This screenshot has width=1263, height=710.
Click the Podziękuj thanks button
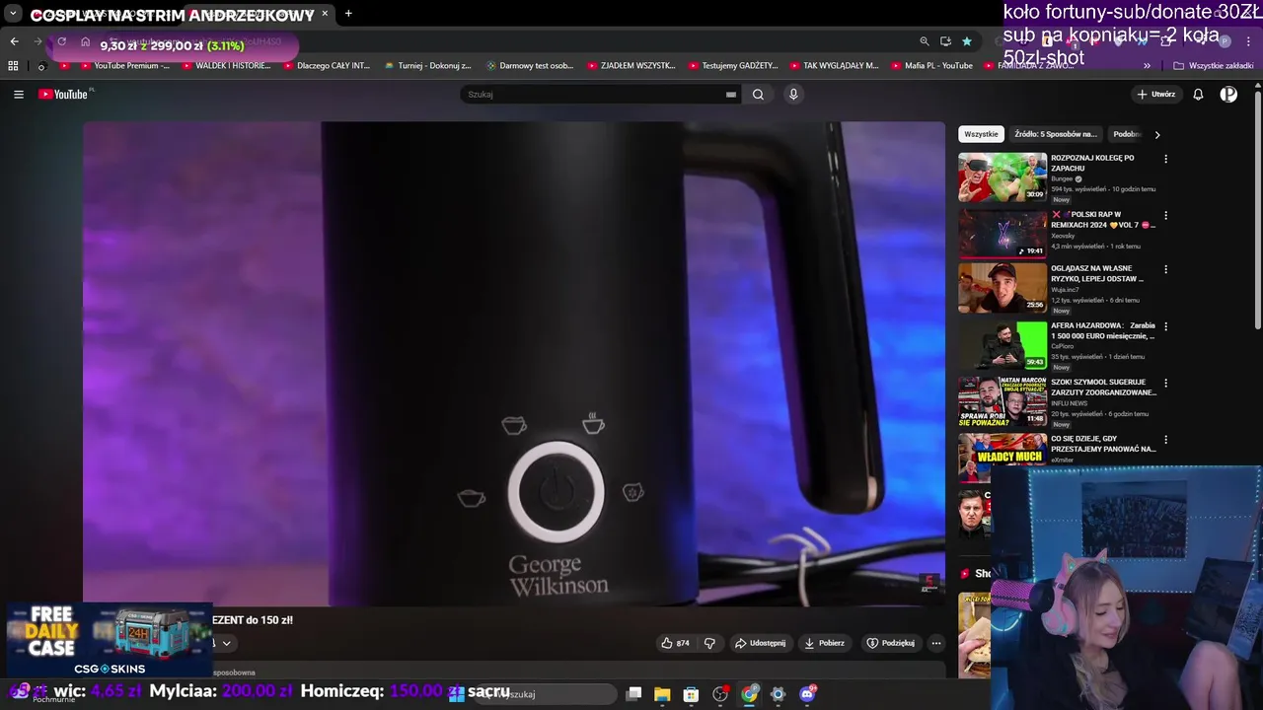pos(890,643)
